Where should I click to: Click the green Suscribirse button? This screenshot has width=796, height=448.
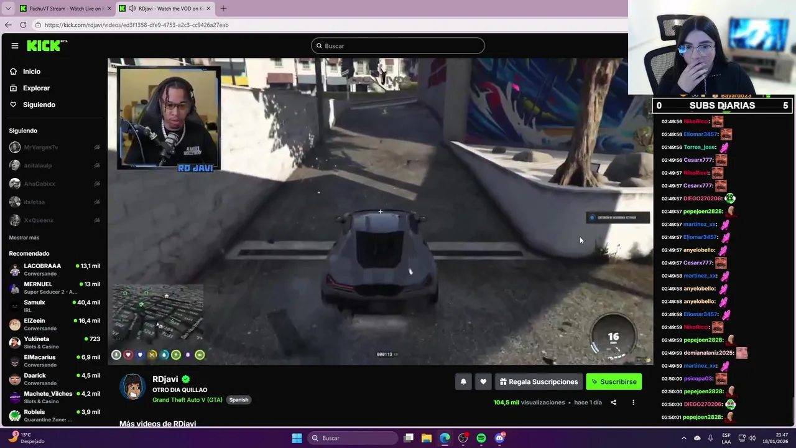coord(614,382)
